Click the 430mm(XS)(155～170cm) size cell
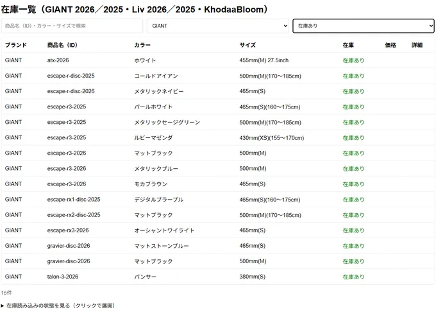 coord(272,137)
